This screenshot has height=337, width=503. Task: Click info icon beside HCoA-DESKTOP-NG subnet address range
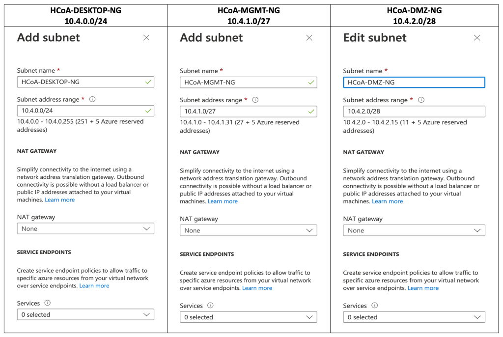(92, 99)
